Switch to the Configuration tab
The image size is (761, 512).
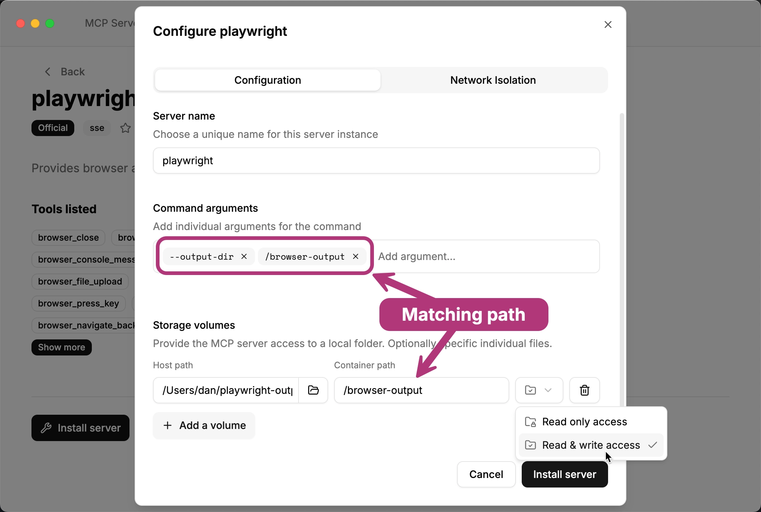[267, 80]
